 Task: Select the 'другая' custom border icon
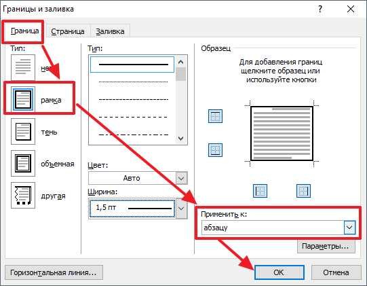(23, 195)
